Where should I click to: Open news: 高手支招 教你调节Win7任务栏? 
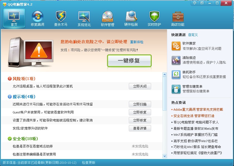point(196,141)
